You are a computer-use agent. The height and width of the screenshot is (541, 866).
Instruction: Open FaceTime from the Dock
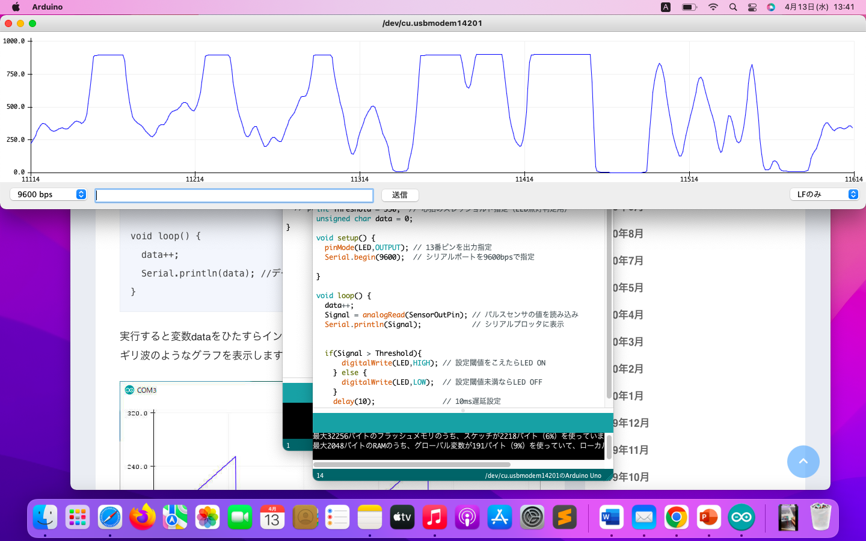click(x=240, y=517)
